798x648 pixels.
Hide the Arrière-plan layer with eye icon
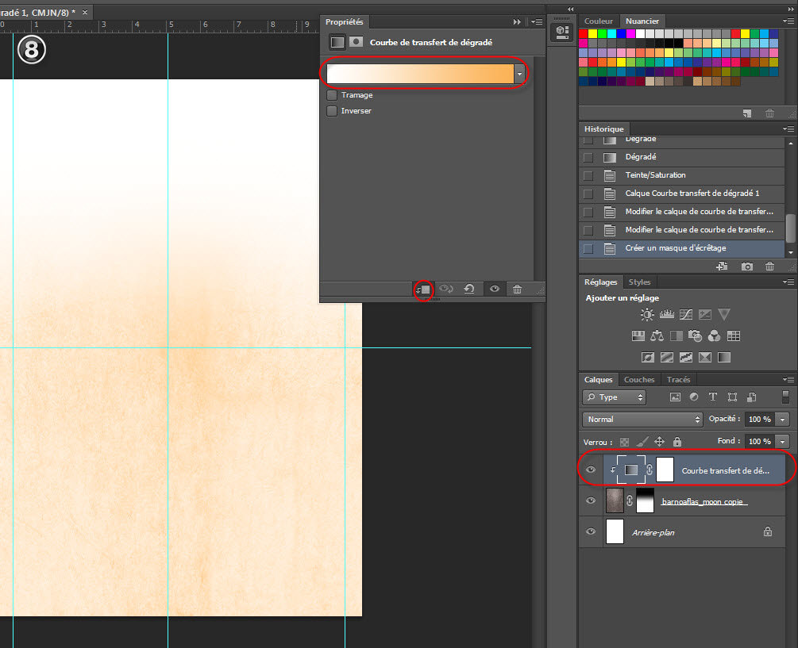[590, 532]
